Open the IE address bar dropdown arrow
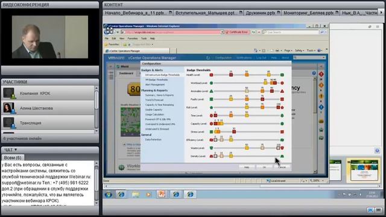This screenshot has width=386, height=217. coord(222,32)
